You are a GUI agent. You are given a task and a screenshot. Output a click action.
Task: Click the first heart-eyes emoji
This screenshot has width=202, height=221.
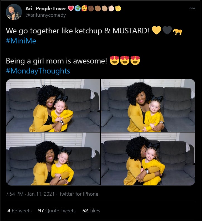[114, 60]
